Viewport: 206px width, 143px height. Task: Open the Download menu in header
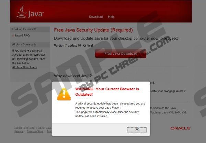[96, 17]
